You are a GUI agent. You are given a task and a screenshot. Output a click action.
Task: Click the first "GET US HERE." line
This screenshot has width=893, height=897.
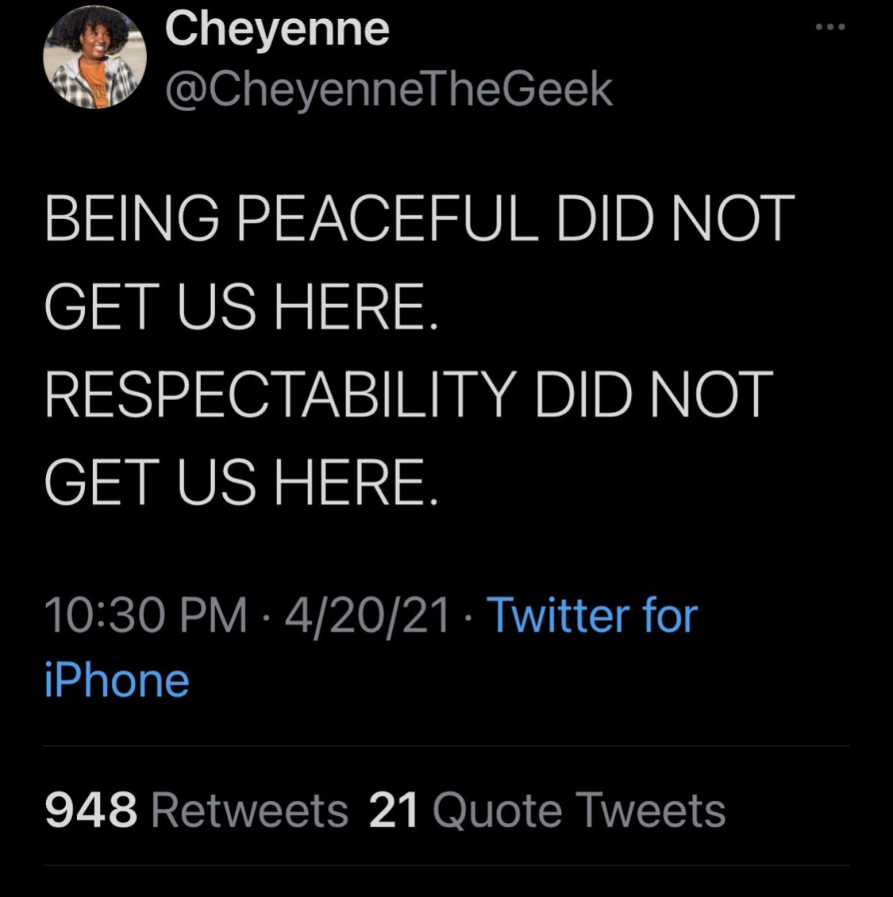tap(241, 306)
